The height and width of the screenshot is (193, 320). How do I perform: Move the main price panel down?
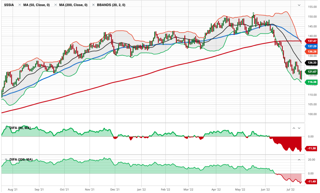(299, 5)
